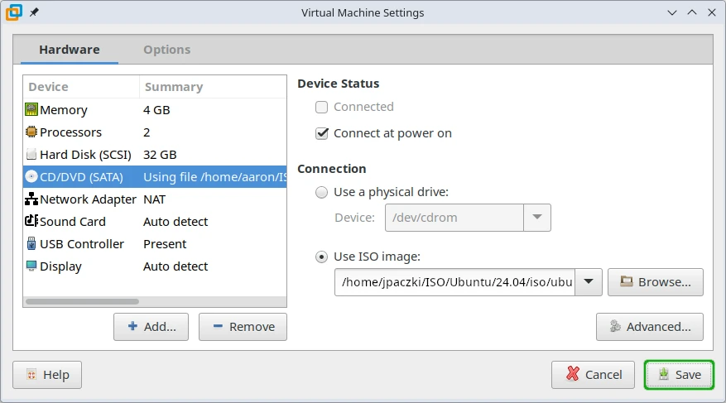
Task: Click the Network Adapter icon
Action: 31,199
